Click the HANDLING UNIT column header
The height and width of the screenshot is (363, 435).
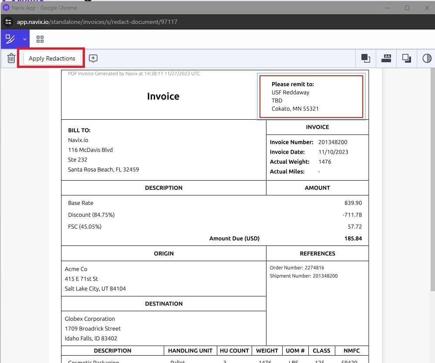(x=190, y=351)
